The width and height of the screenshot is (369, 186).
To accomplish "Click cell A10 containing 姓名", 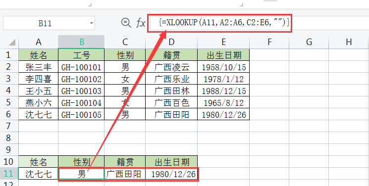I will (x=38, y=162).
